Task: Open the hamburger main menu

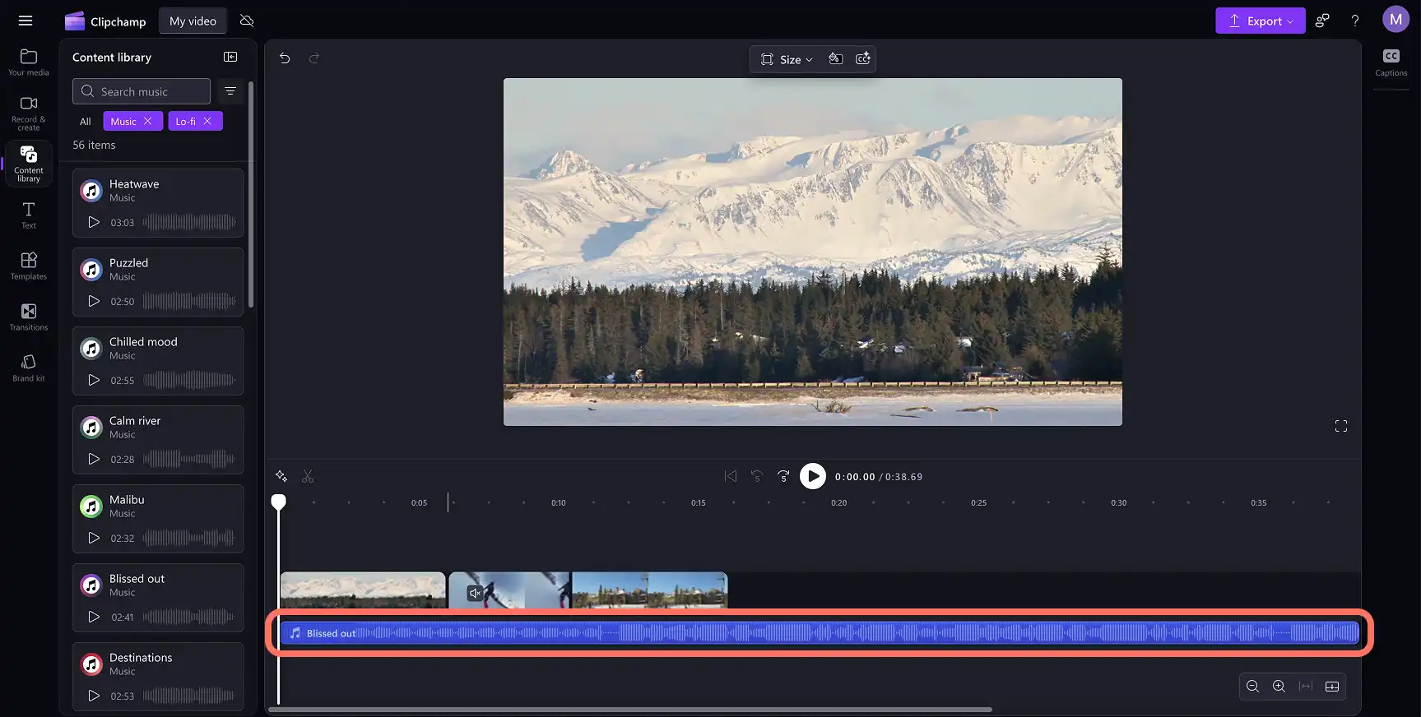Action: pyautogui.click(x=26, y=21)
